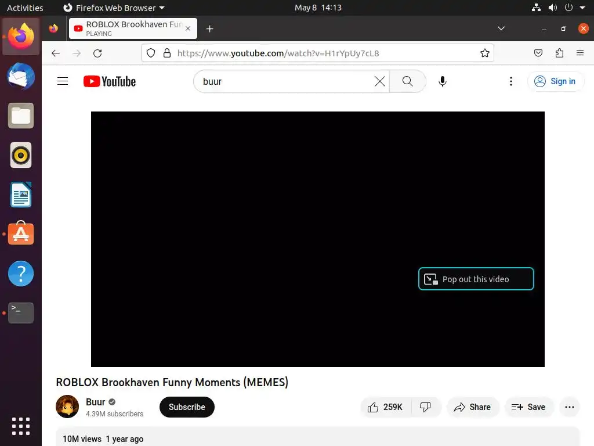Open the YouTube guide hamburger menu
Screen dimensions: 594x446
(x=63, y=81)
